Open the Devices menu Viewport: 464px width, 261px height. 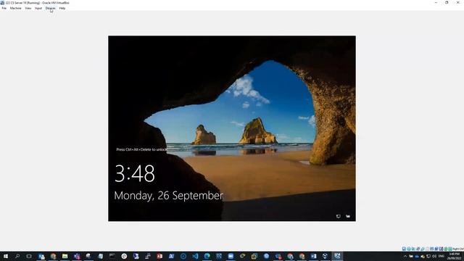pyautogui.click(x=50, y=8)
